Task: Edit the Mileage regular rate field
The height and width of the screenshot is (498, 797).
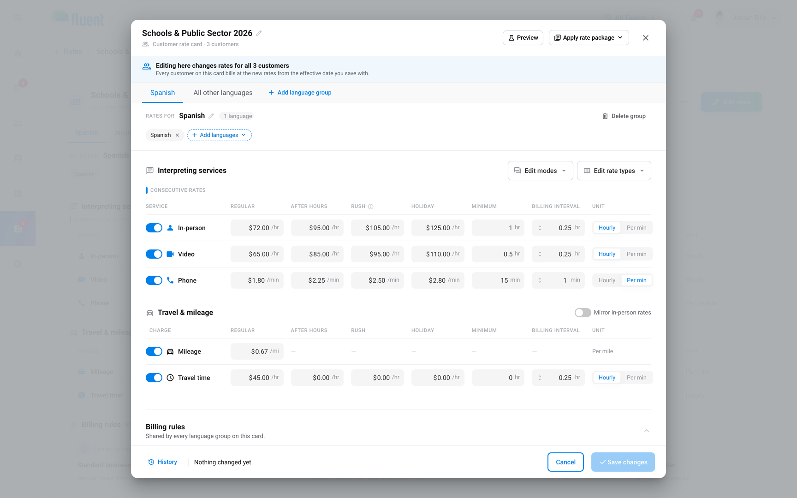Action: pyautogui.click(x=257, y=351)
